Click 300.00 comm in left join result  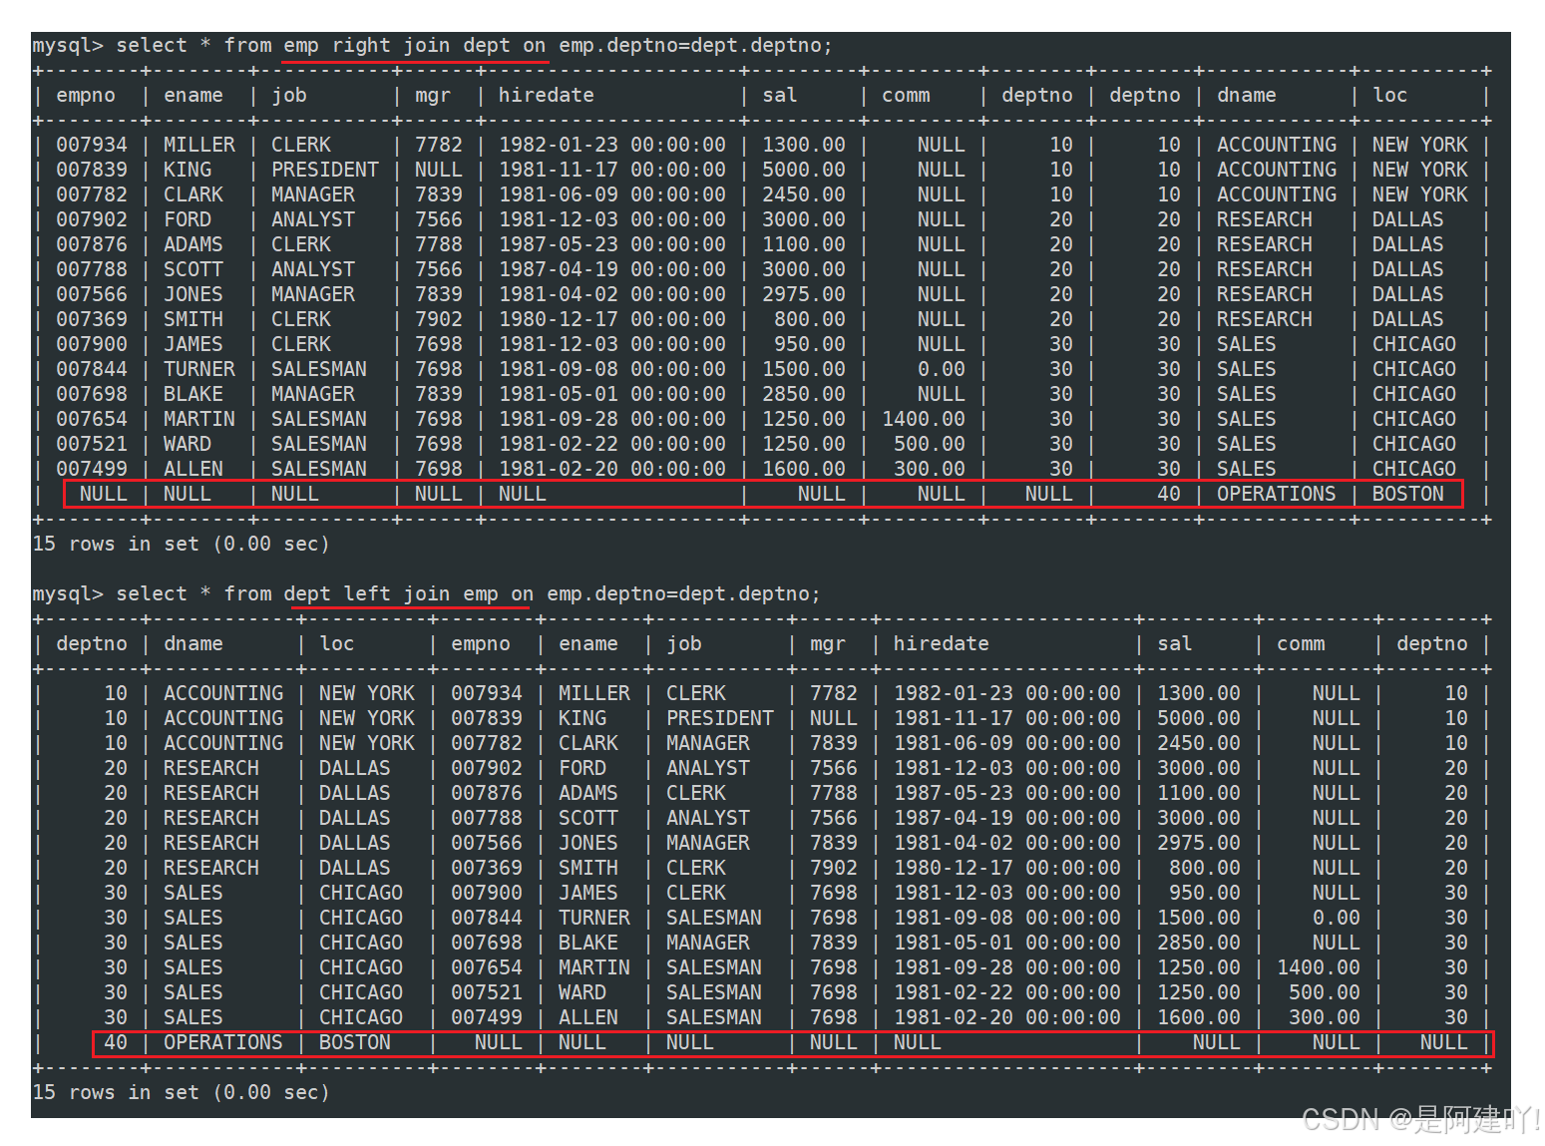point(1325,1018)
